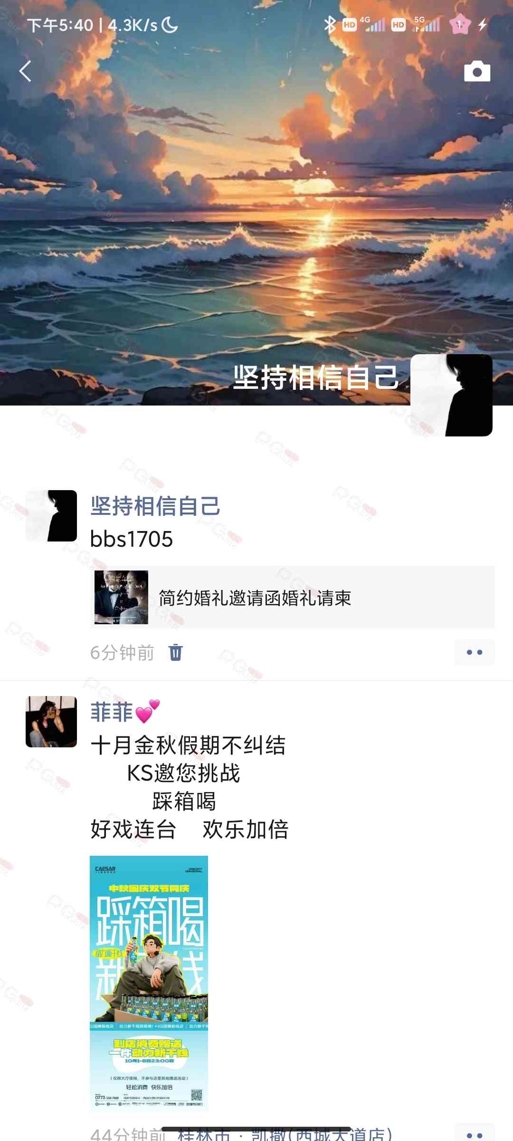Open the camera icon to post
Image resolution: width=513 pixels, height=1141 pixels.
[x=477, y=71]
